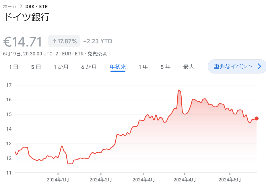266x188 pixels.
Task: Select the 5日 time range
Action: coord(35,66)
